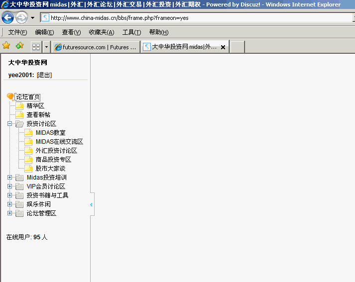Click the open folder icon of 投资讨论区
Image resolution: width=355 pixels, height=282 pixels.
[x=19, y=124]
